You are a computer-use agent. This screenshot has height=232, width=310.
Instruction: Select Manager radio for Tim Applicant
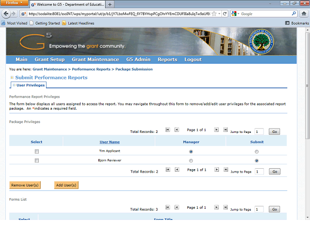191,152
